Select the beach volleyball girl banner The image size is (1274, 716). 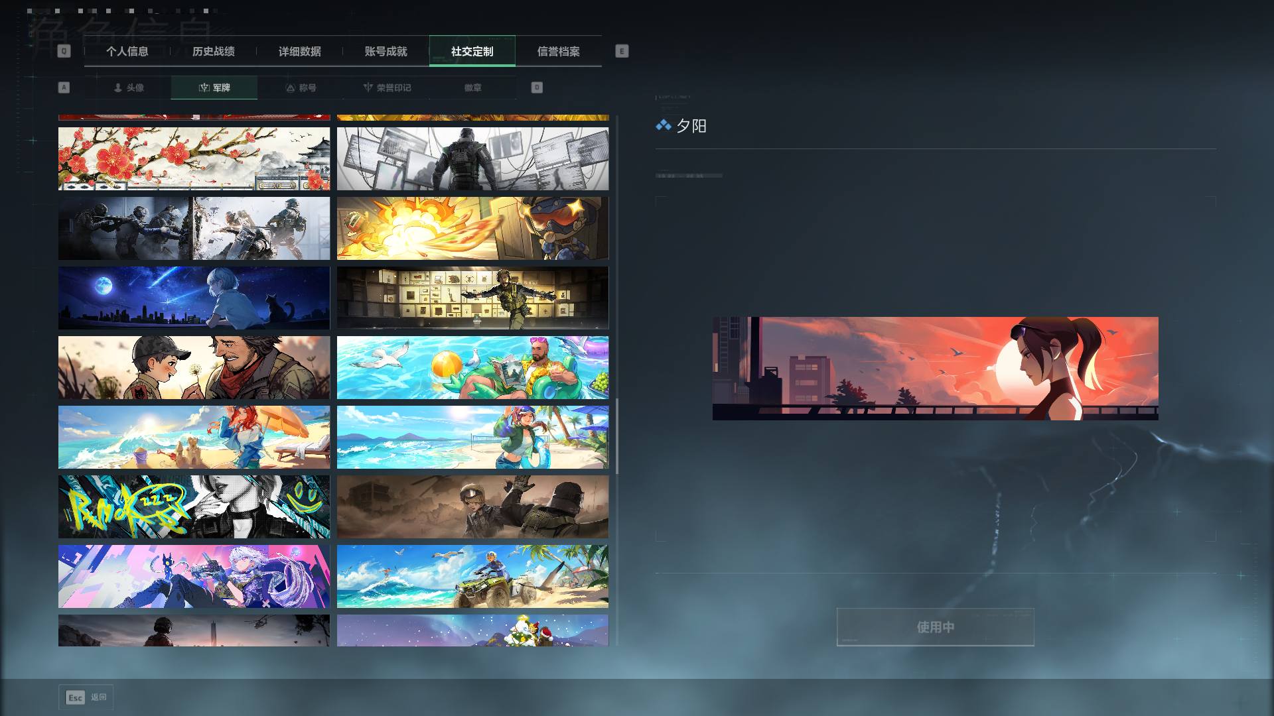[472, 438]
